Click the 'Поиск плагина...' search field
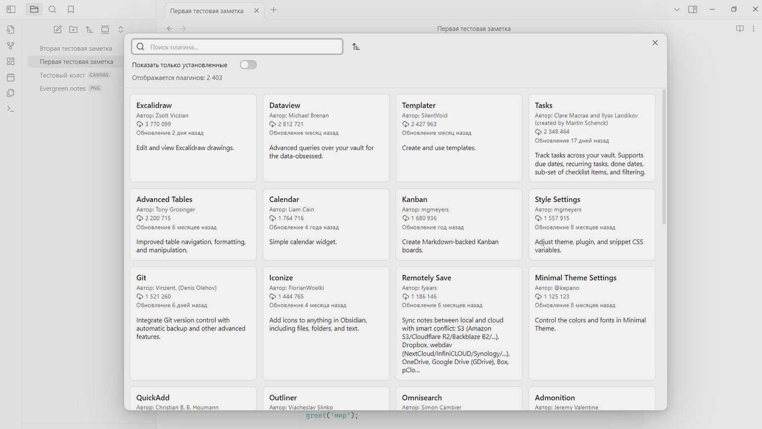 click(237, 47)
